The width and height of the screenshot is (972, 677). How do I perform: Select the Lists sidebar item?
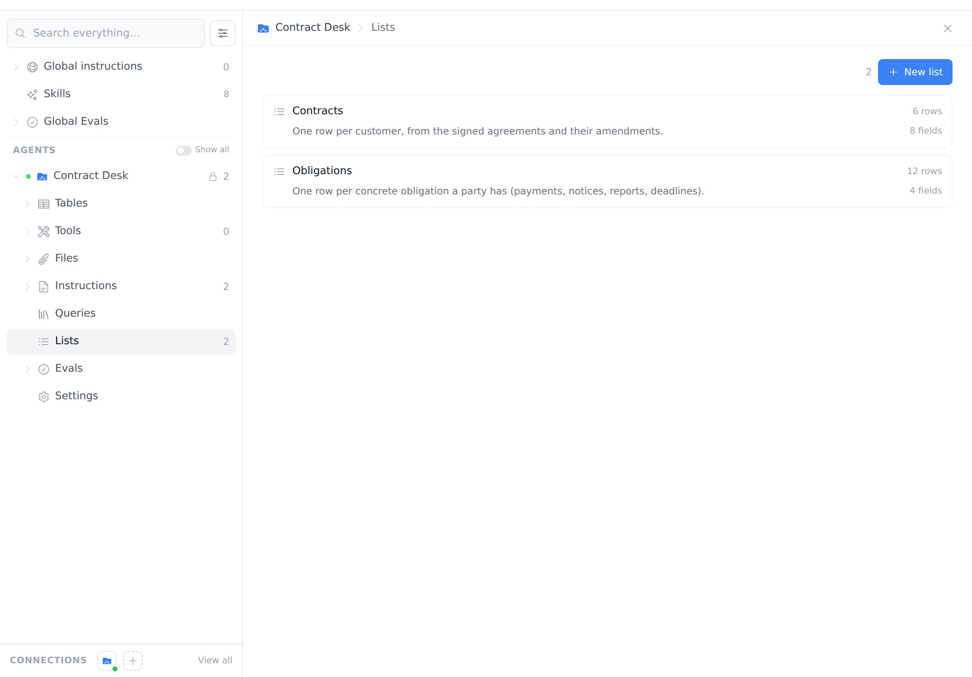pos(121,341)
